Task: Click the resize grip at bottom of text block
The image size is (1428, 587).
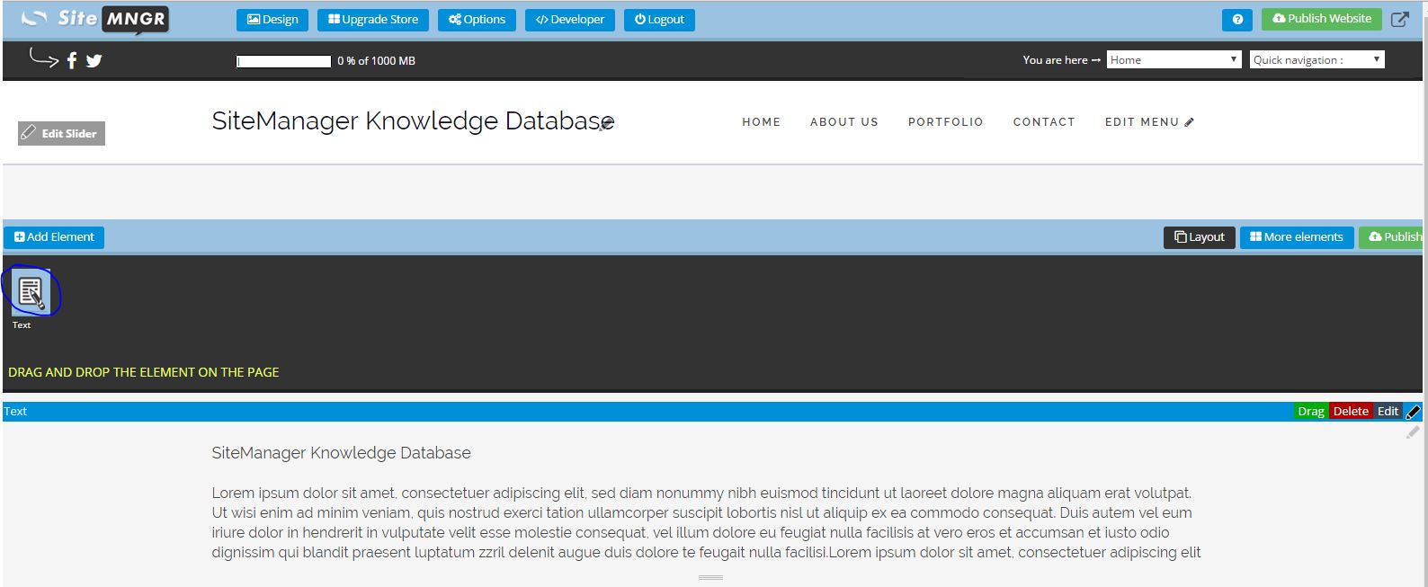Action: (x=710, y=577)
